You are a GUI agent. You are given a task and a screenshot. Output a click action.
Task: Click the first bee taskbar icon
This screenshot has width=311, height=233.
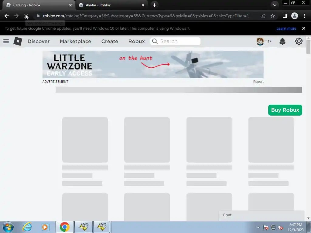click(83, 227)
